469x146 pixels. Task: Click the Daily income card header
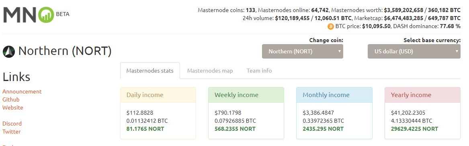pos(158,95)
